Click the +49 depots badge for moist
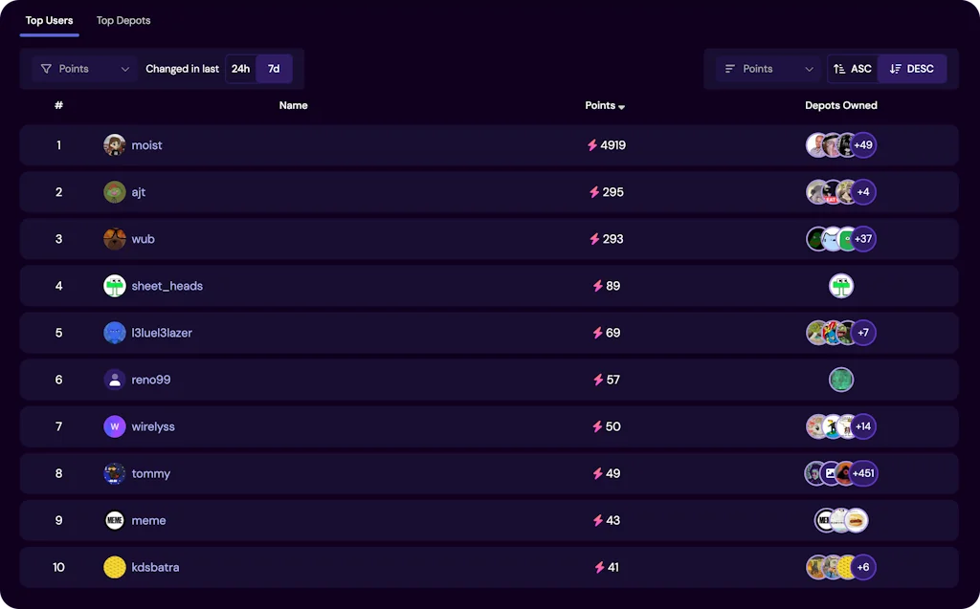Image resolution: width=980 pixels, height=609 pixels. click(863, 145)
